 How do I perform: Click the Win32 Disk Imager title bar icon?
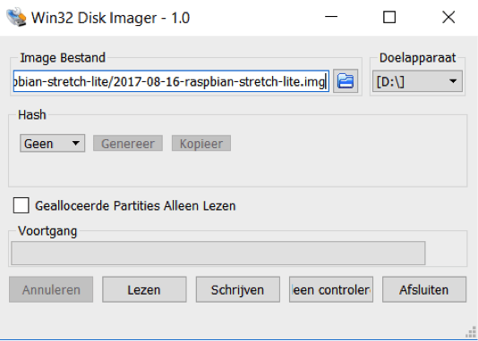16,17
